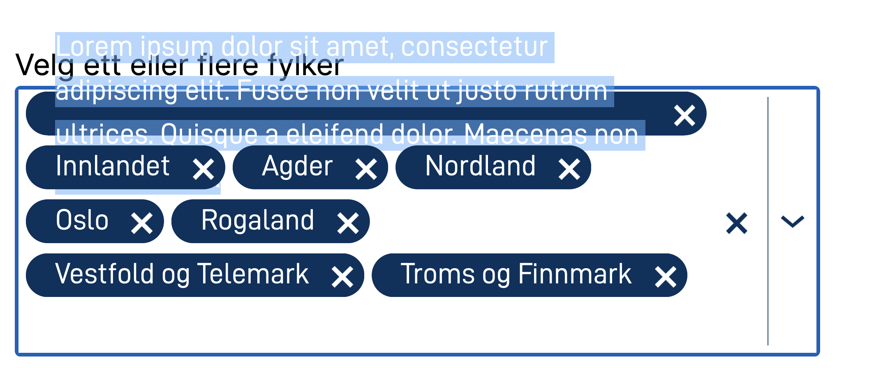Viewport: 874px width, 368px height.
Task: Remove the Innlandet tag via its X icon
Action: click(204, 167)
